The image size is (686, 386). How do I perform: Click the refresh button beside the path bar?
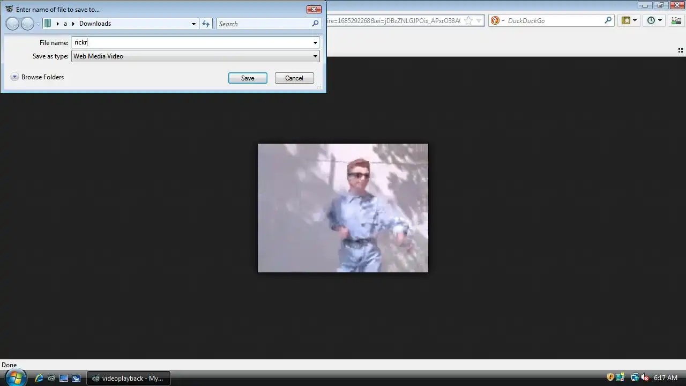click(x=206, y=24)
